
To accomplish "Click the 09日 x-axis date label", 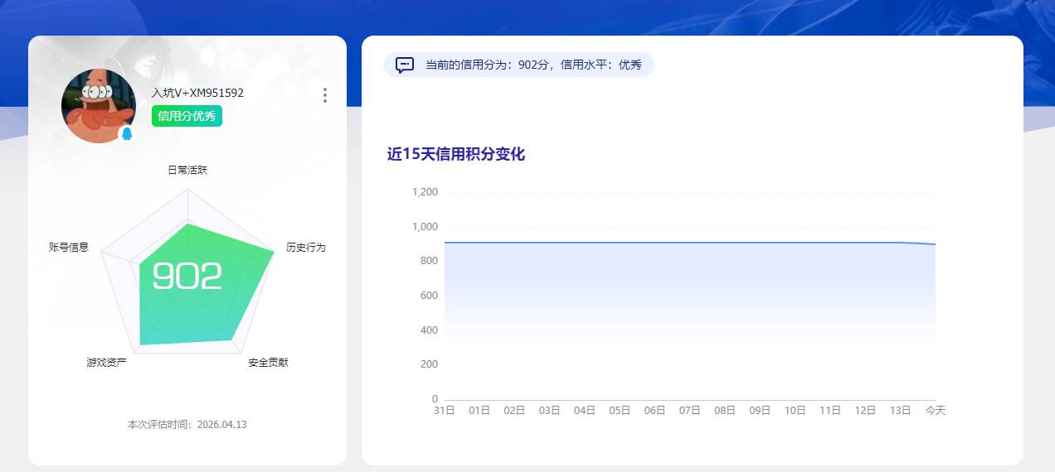I will 761,411.
